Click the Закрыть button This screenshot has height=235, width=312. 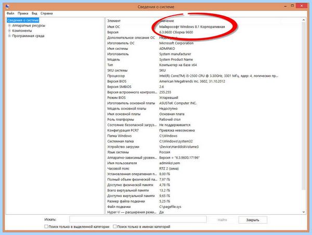253,220
